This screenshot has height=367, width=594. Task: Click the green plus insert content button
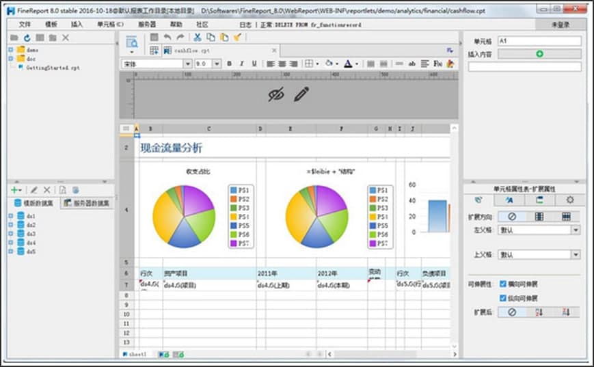click(539, 54)
